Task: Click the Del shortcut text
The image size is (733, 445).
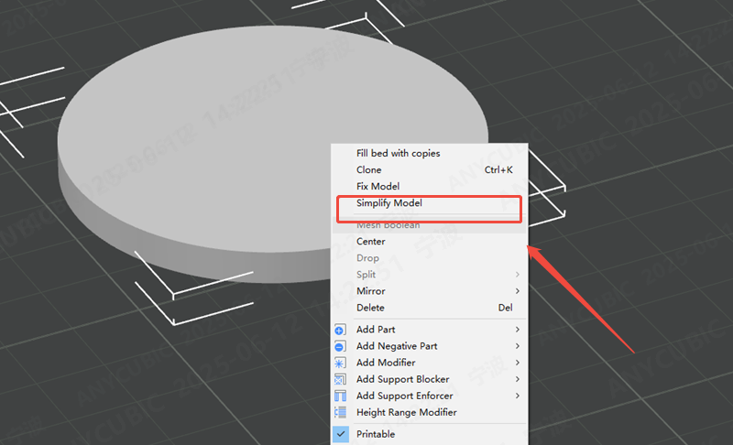Action: [506, 308]
